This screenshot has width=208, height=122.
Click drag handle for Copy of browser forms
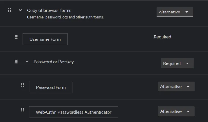click(x=9, y=10)
